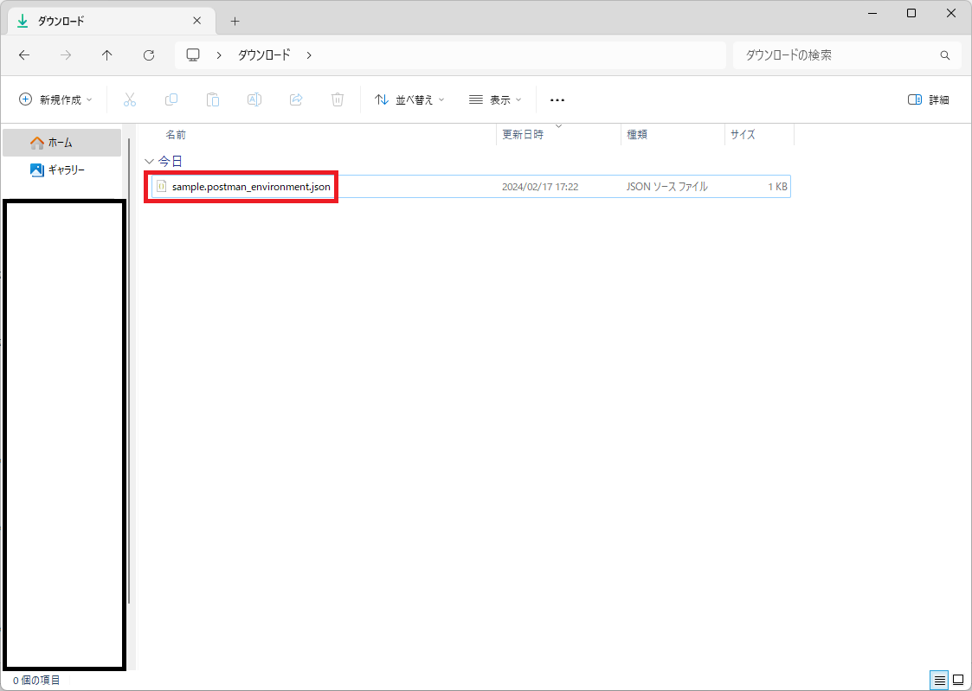The width and height of the screenshot is (972, 691).
Task: Go up one folder level
Action: pos(107,55)
